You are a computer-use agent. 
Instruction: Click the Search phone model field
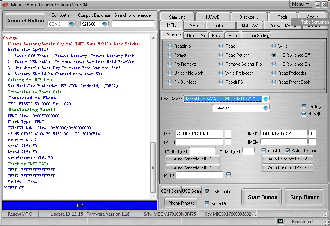coord(133,24)
